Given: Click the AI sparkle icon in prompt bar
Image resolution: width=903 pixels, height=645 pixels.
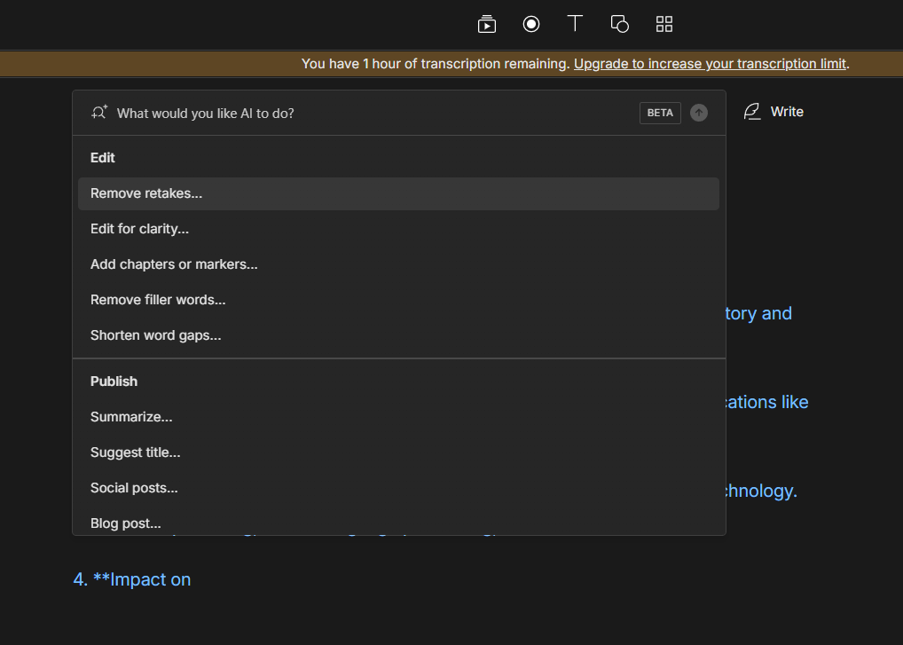Looking at the screenshot, I should click(x=99, y=113).
